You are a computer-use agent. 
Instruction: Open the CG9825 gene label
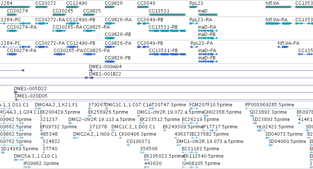point(92,11)
